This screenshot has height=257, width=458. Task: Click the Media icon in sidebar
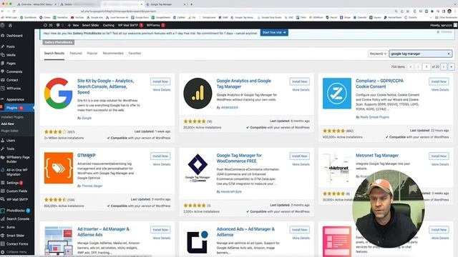click(3, 55)
